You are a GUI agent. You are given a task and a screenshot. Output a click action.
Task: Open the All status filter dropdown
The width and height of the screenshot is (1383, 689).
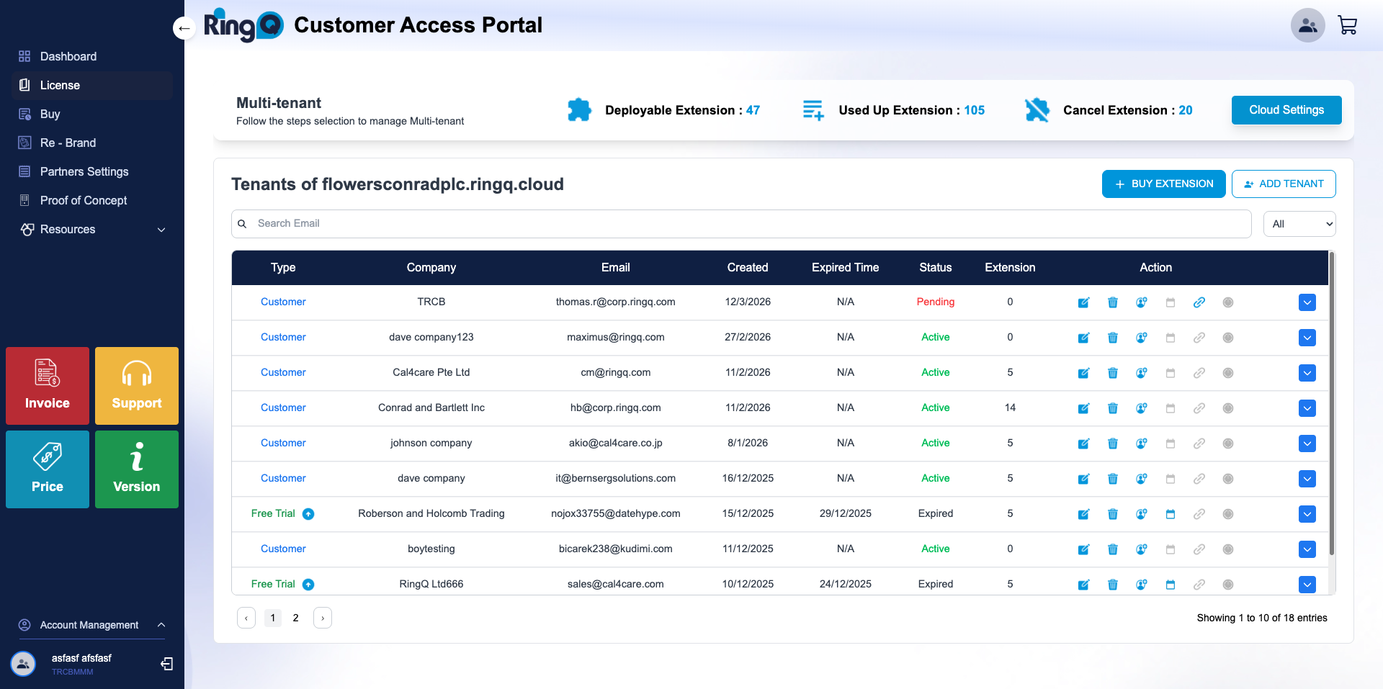pyautogui.click(x=1299, y=223)
